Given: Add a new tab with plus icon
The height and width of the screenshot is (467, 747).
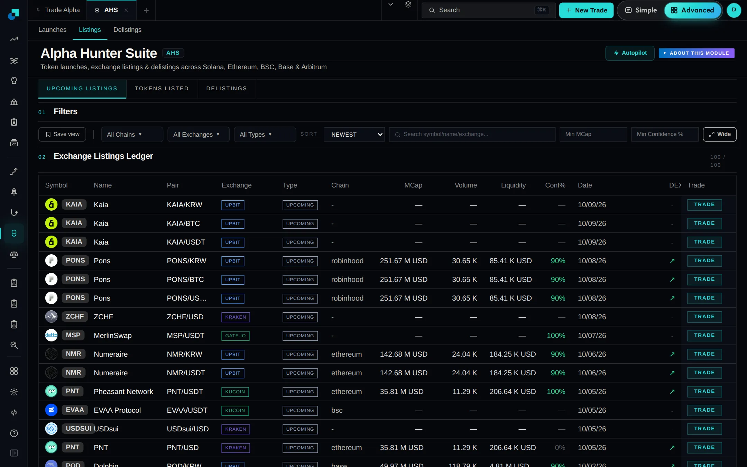Looking at the screenshot, I should tap(146, 10).
